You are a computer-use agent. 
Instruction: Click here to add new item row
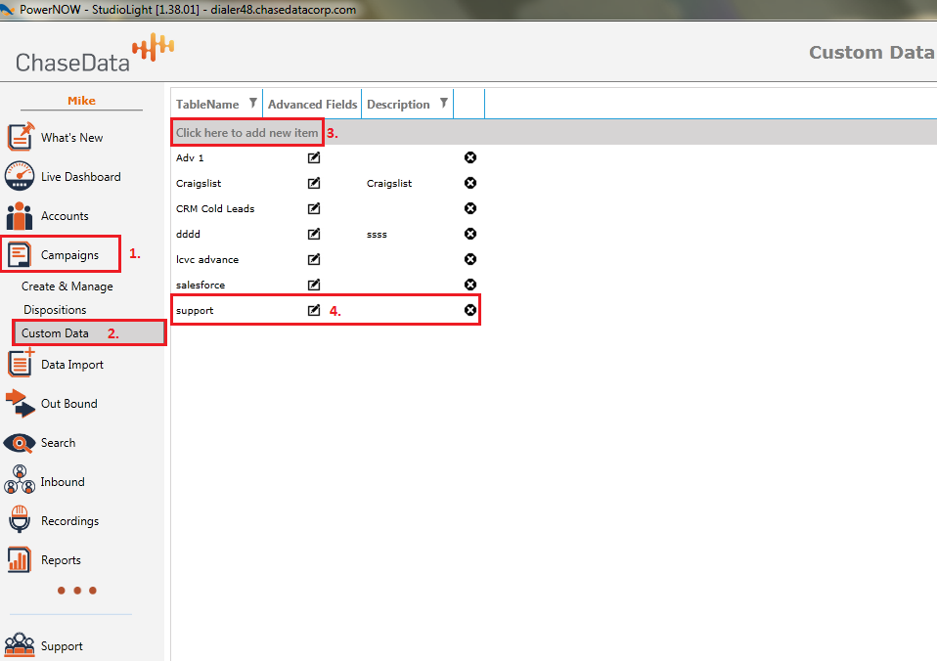247,133
